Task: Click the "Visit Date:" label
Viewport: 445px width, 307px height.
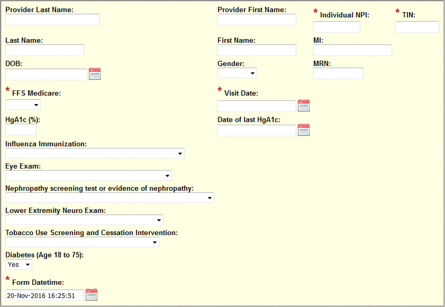Action: (x=241, y=94)
